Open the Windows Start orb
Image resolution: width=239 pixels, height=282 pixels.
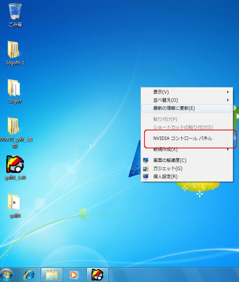tap(7, 275)
